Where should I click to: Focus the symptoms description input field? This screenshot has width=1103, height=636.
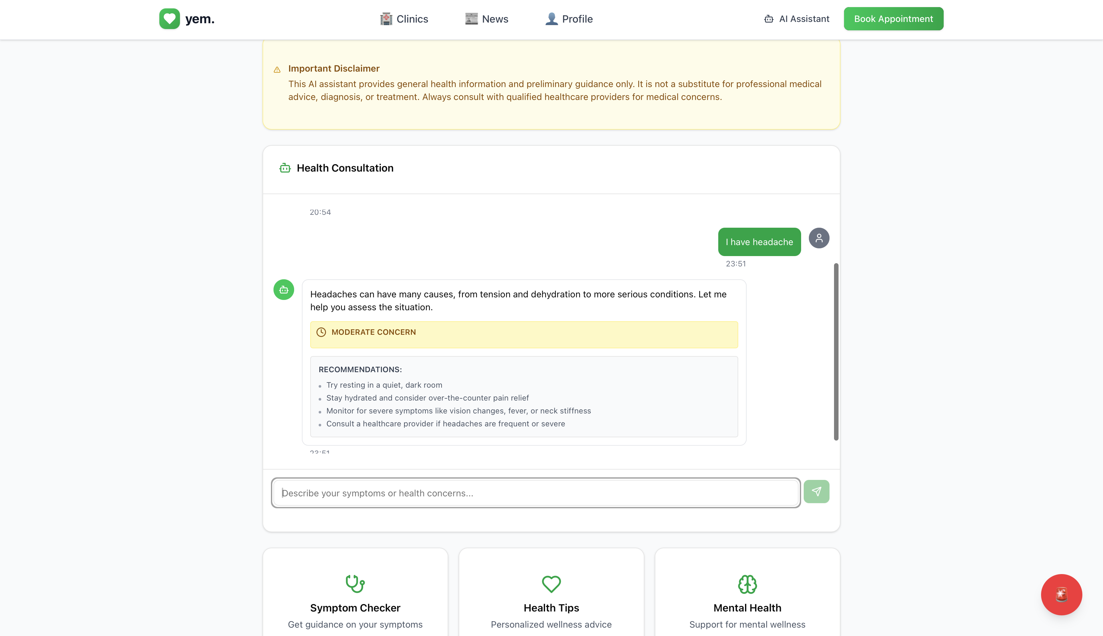pos(536,493)
